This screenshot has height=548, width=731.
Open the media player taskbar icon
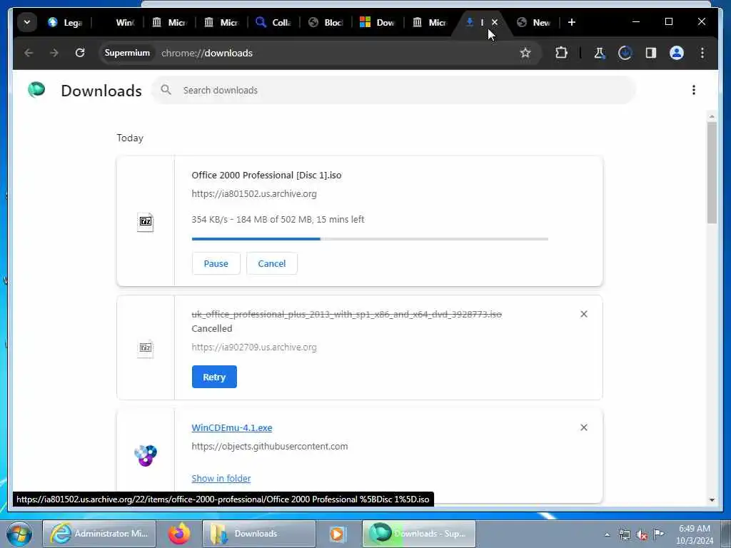338,534
